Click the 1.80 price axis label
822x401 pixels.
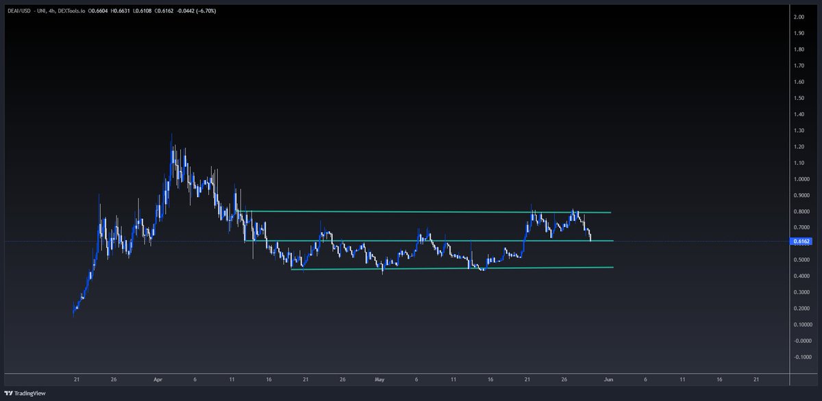[799, 49]
